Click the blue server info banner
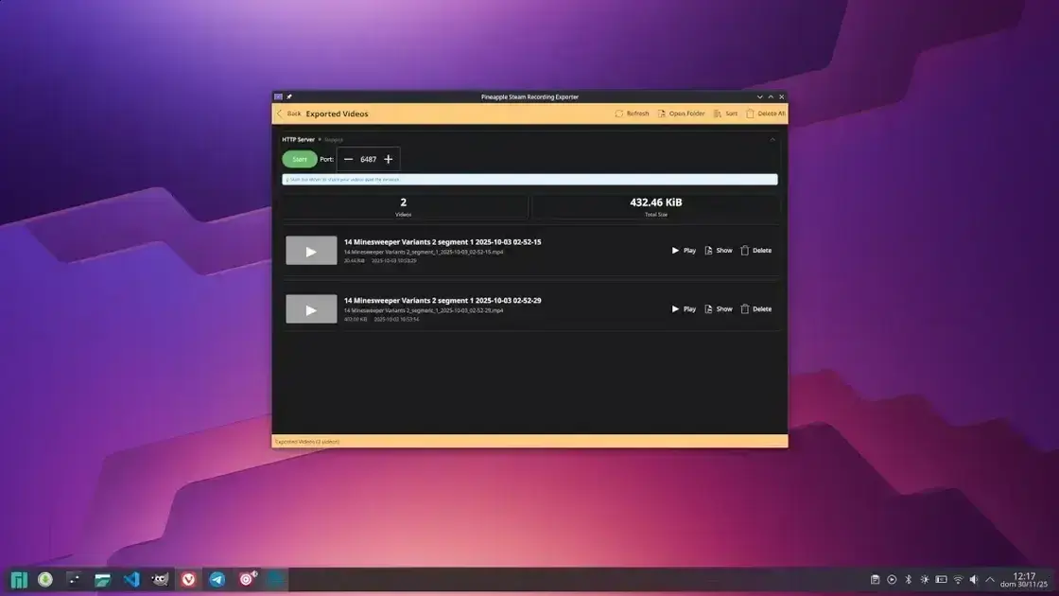The height and width of the screenshot is (596, 1059). (x=529, y=180)
